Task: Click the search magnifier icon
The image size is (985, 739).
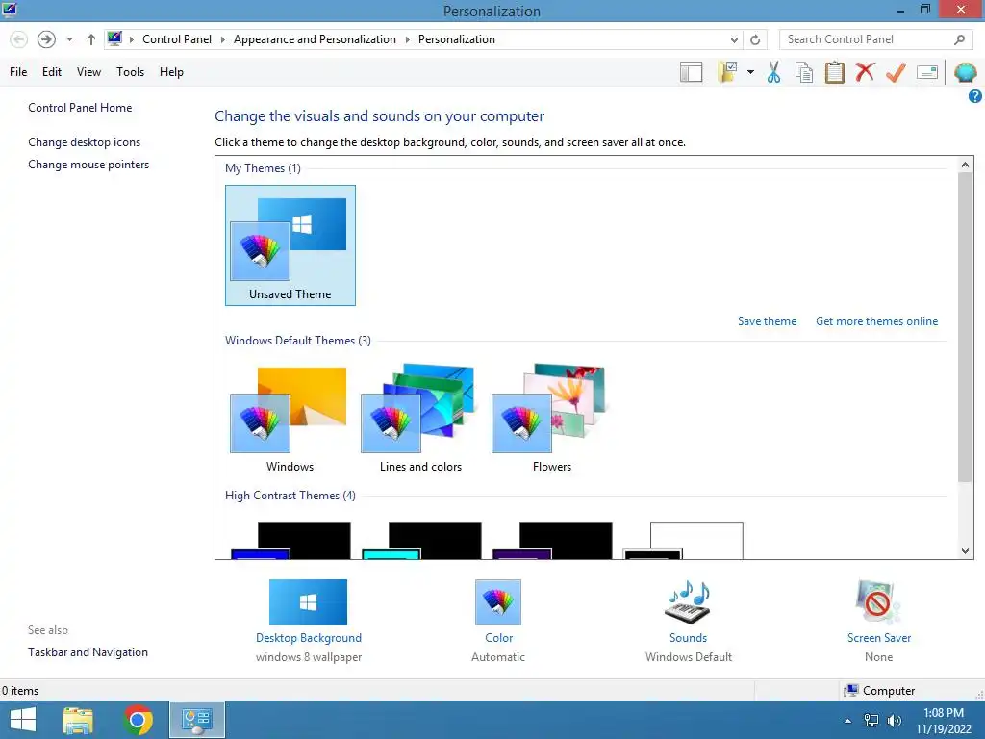Action: pyautogui.click(x=959, y=39)
